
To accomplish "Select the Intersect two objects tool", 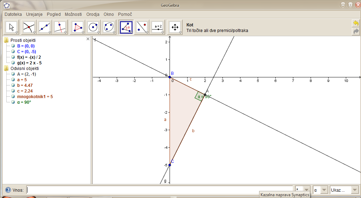I will pyautogui.click(x=29, y=27).
